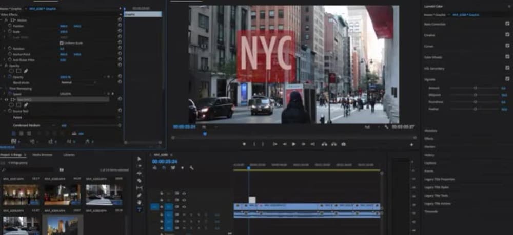This screenshot has width=513, height=235.
Task: Open the Captions panel tab
Action: point(430,163)
